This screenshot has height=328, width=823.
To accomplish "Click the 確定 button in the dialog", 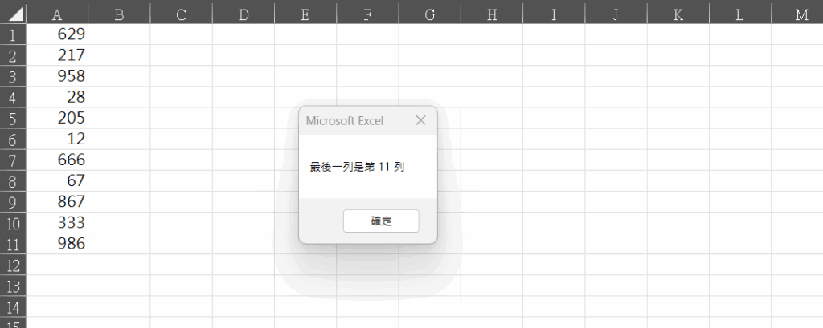I will (380, 221).
